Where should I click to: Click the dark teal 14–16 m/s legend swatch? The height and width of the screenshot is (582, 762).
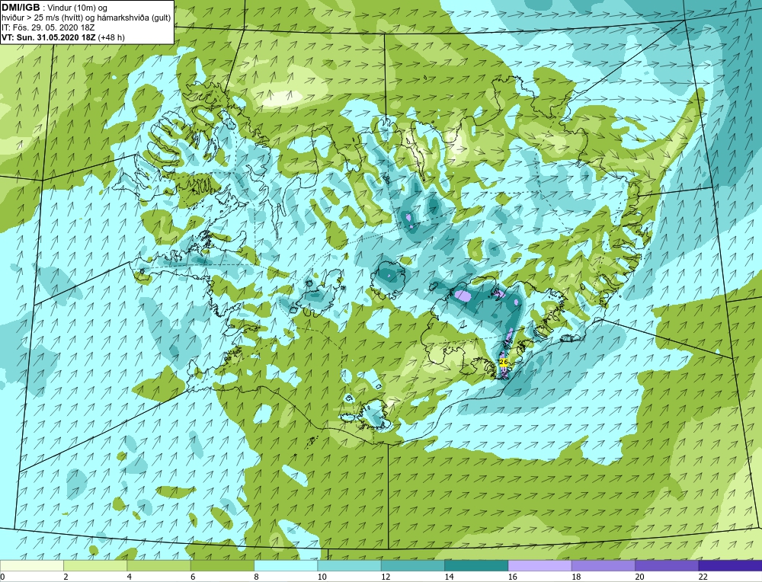476,566
